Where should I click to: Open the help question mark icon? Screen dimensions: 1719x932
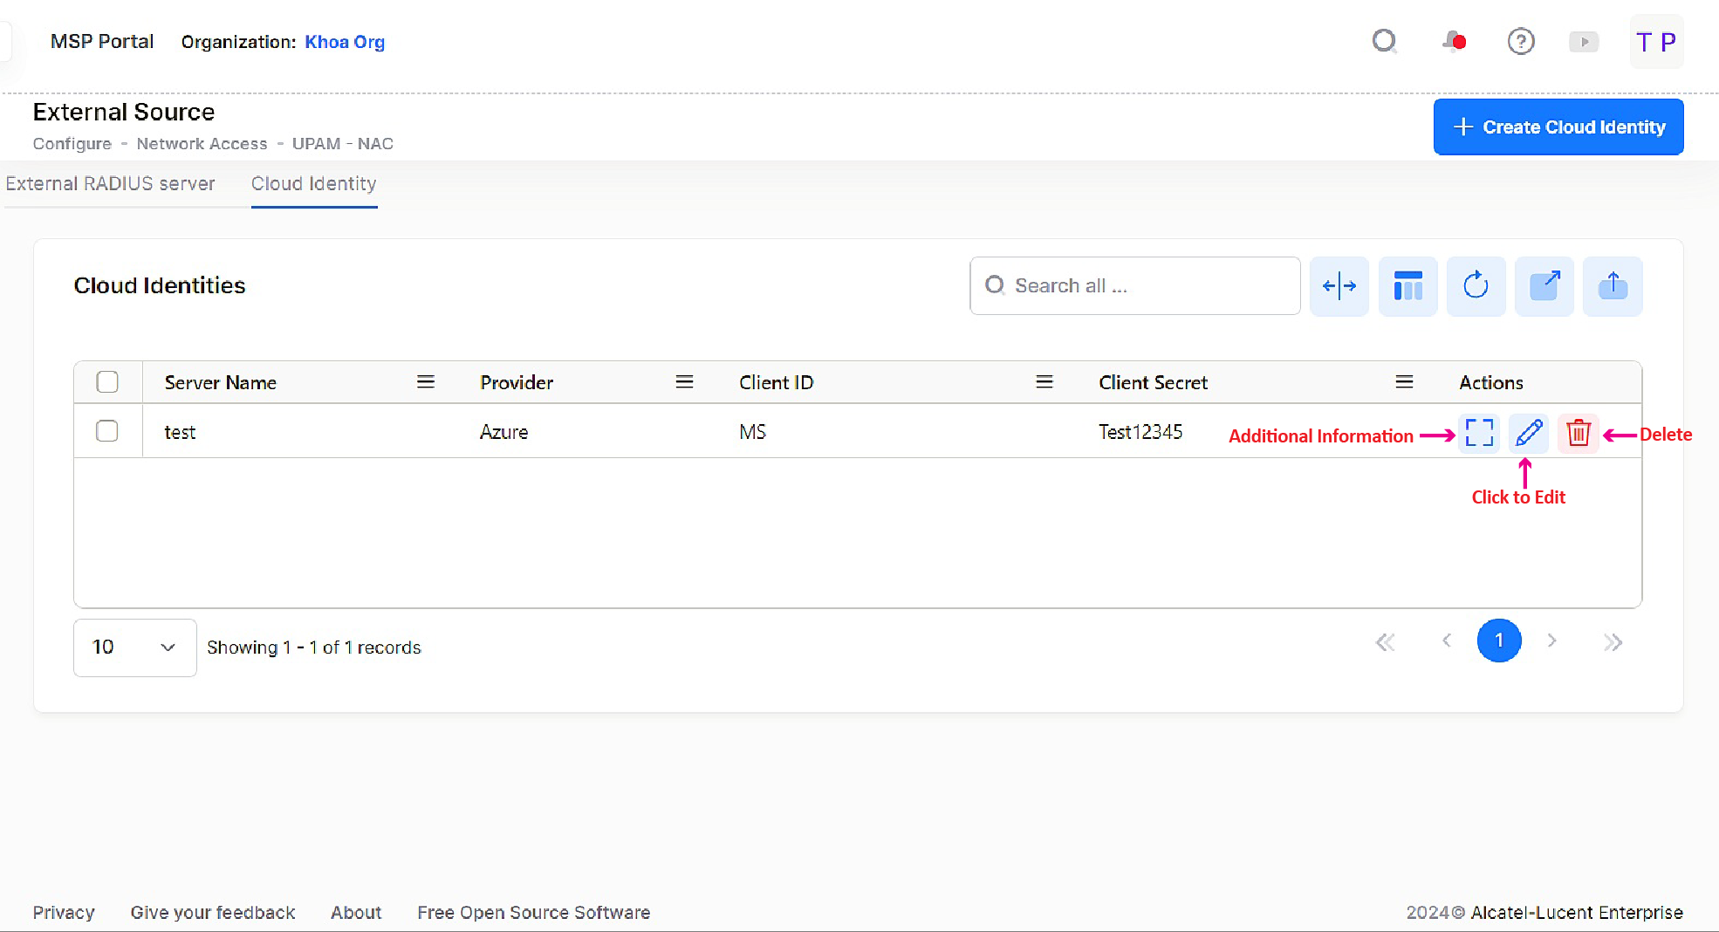(x=1520, y=42)
